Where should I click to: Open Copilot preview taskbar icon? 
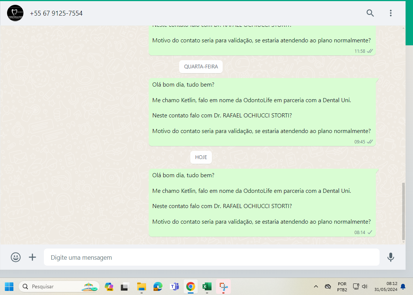[x=109, y=286]
